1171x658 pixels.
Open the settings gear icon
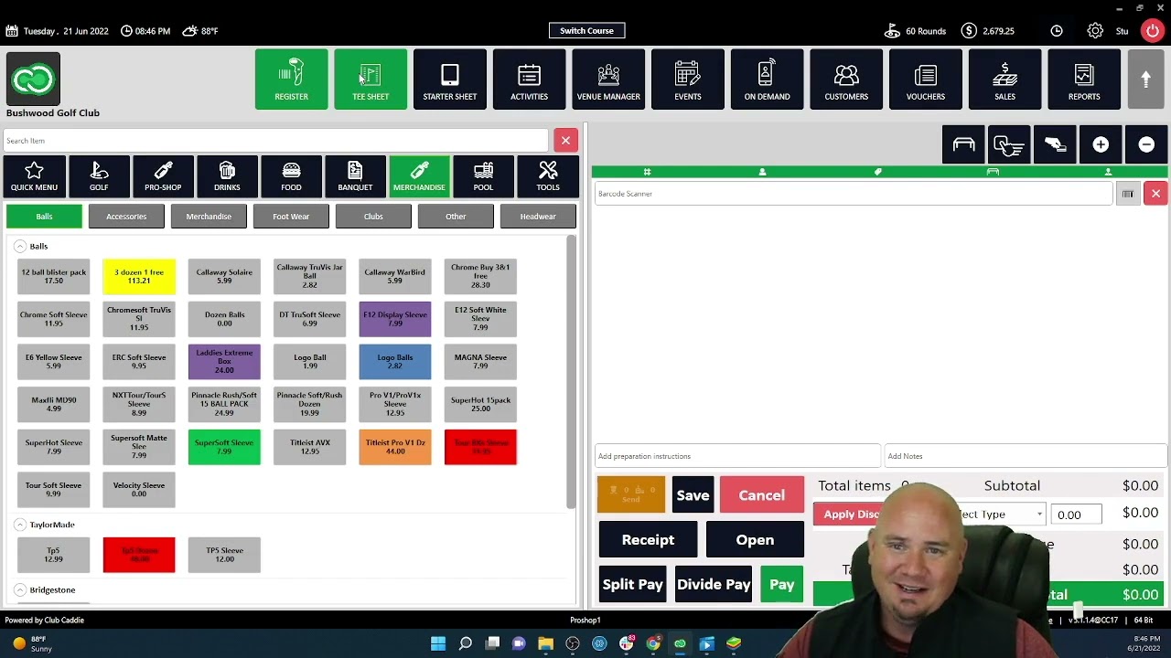point(1095,31)
